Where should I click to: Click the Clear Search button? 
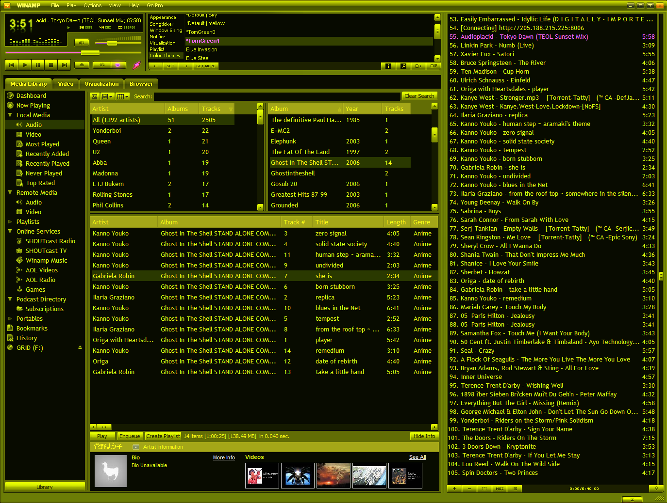click(x=419, y=96)
